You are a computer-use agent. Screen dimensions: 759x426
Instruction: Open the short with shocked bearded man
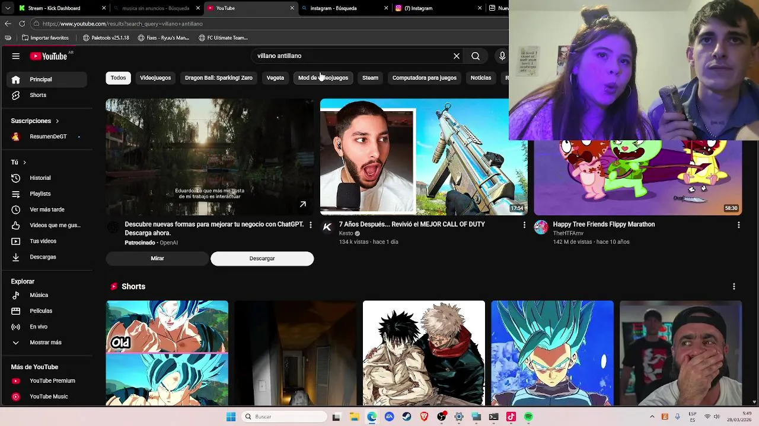[x=681, y=353]
